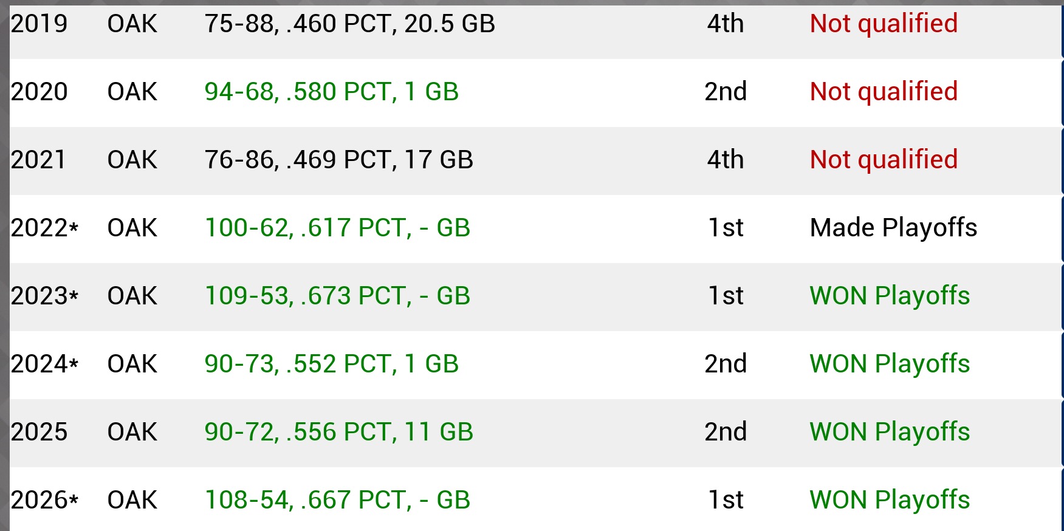1064x531 pixels.
Task: Select the 108-54, .667 PCT record
Action: (337, 501)
